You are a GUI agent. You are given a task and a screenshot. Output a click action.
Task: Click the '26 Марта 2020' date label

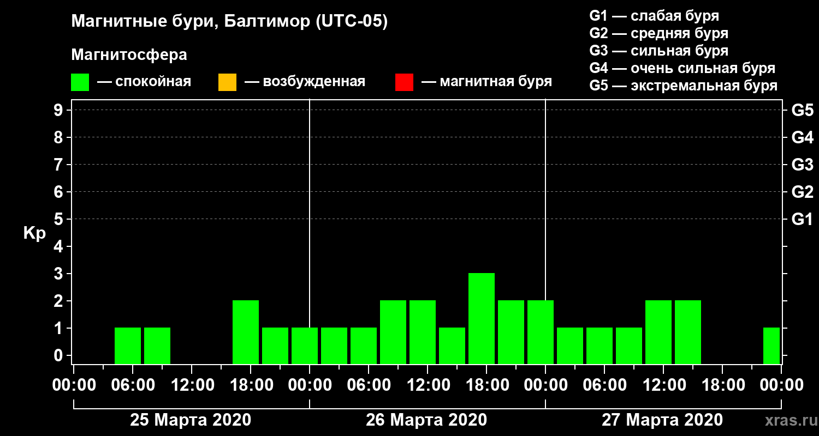426,420
